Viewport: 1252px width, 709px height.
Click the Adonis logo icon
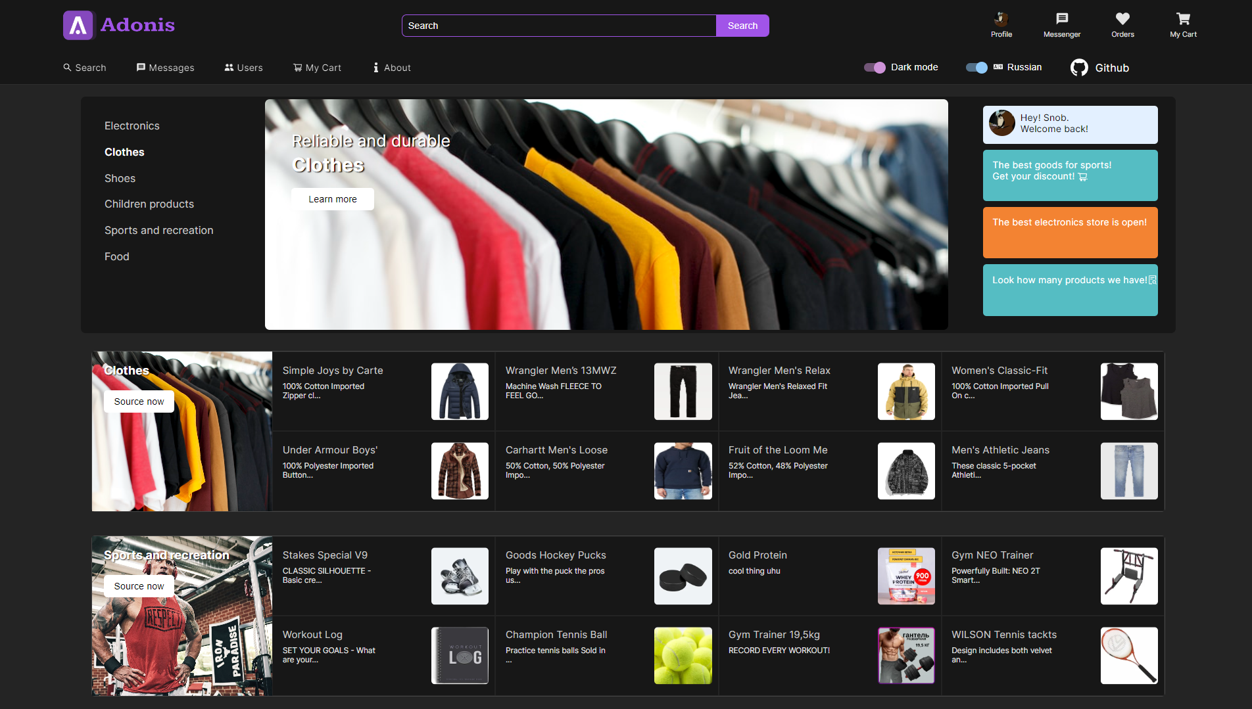[78, 25]
